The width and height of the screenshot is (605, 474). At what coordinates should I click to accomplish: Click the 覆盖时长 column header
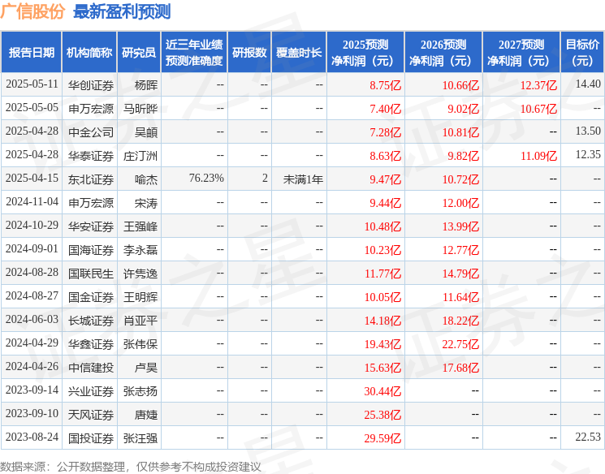click(x=299, y=53)
